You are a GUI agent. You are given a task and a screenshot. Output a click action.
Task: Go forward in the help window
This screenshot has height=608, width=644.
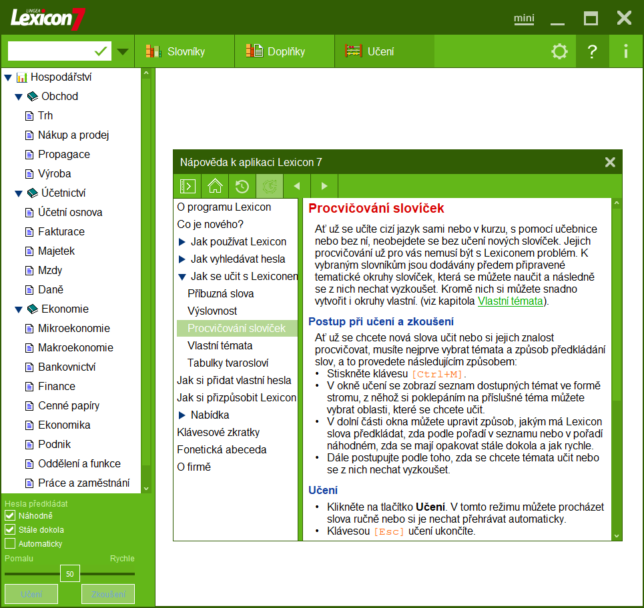tap(324, 186)
